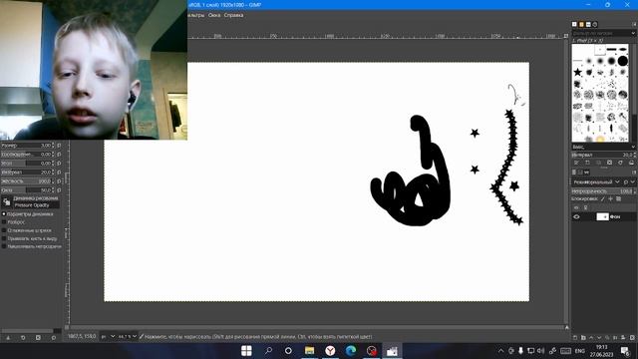The image size is (638, 359).
Task: Reset the Сила value to default
Action: pos(59,190)
